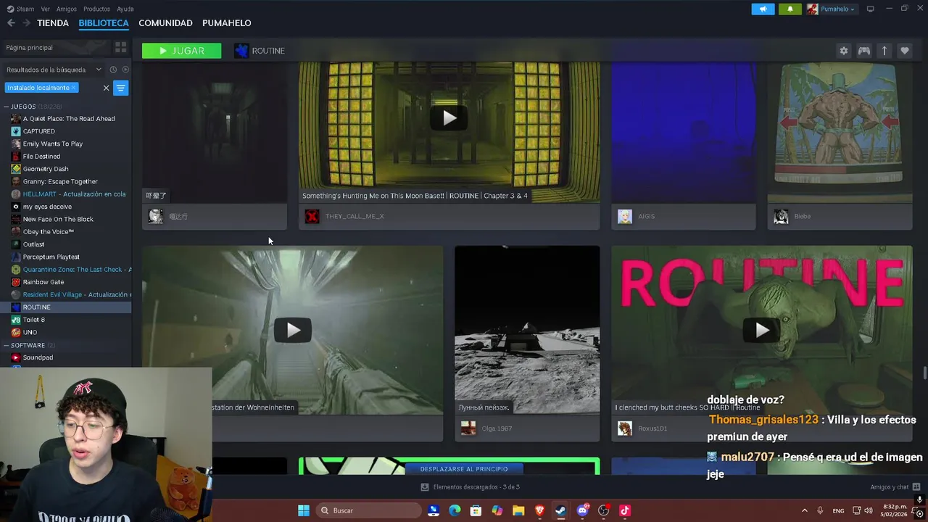Select 'Granny: Escape Together' entry
Viewport: 928px width, 522px height.
point(60,181)
